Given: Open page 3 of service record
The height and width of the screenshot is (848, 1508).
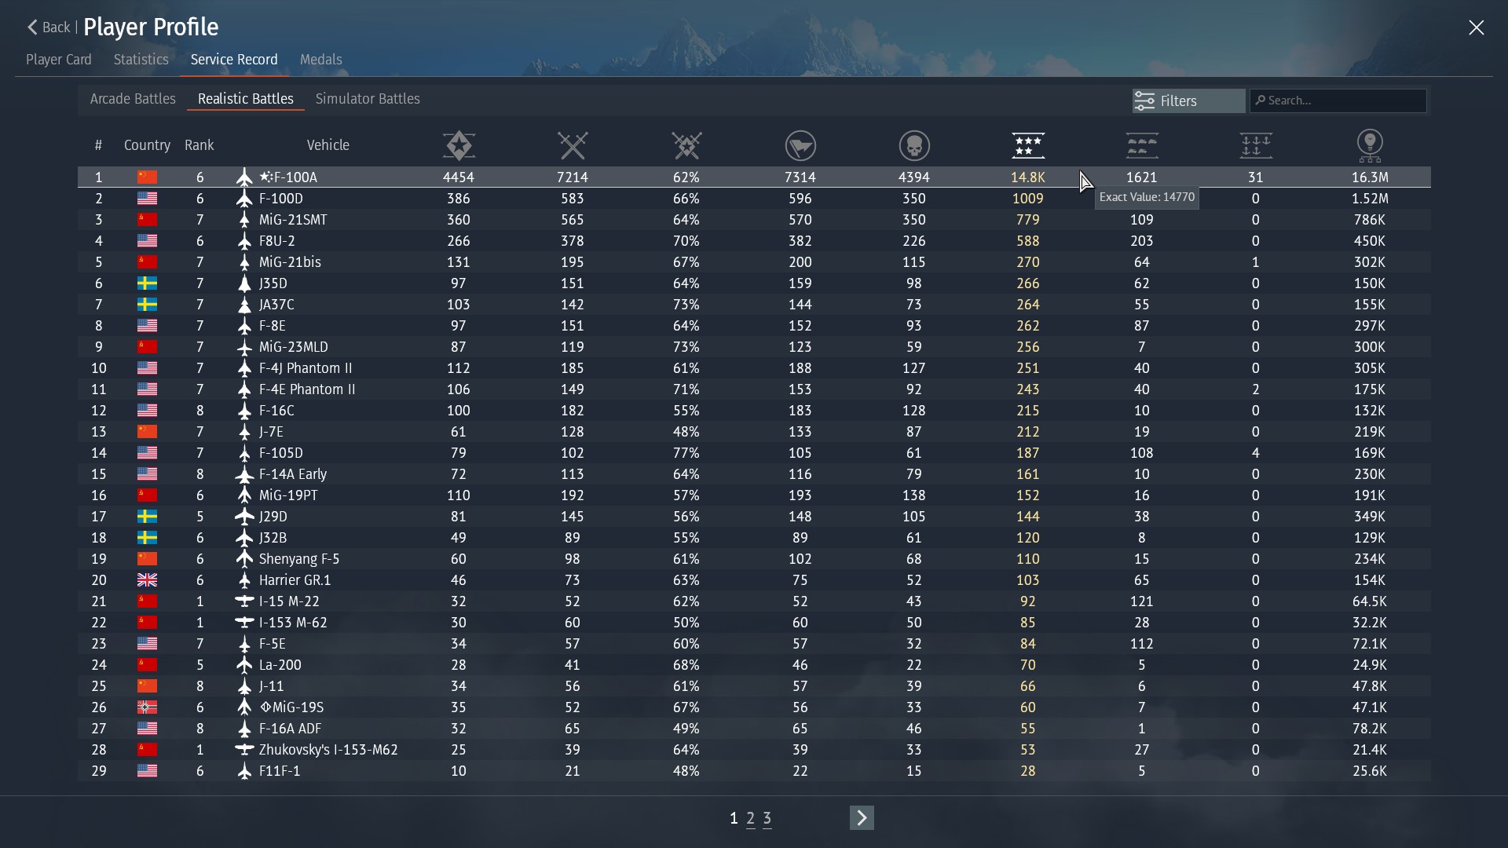Looking at the screenshot, I should pyautogui.click(x=767, y=819).
